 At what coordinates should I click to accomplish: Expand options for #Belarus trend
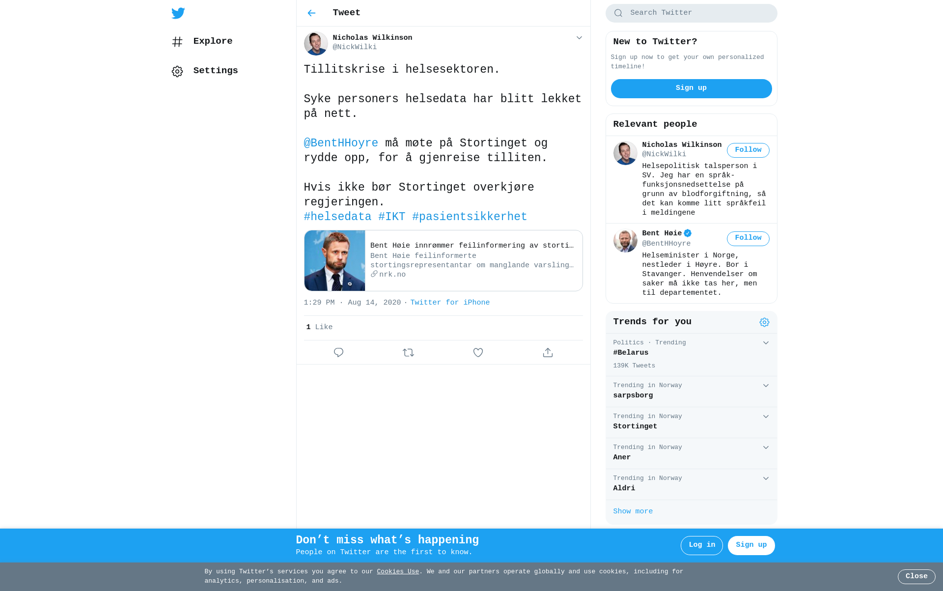coord(766,343)
